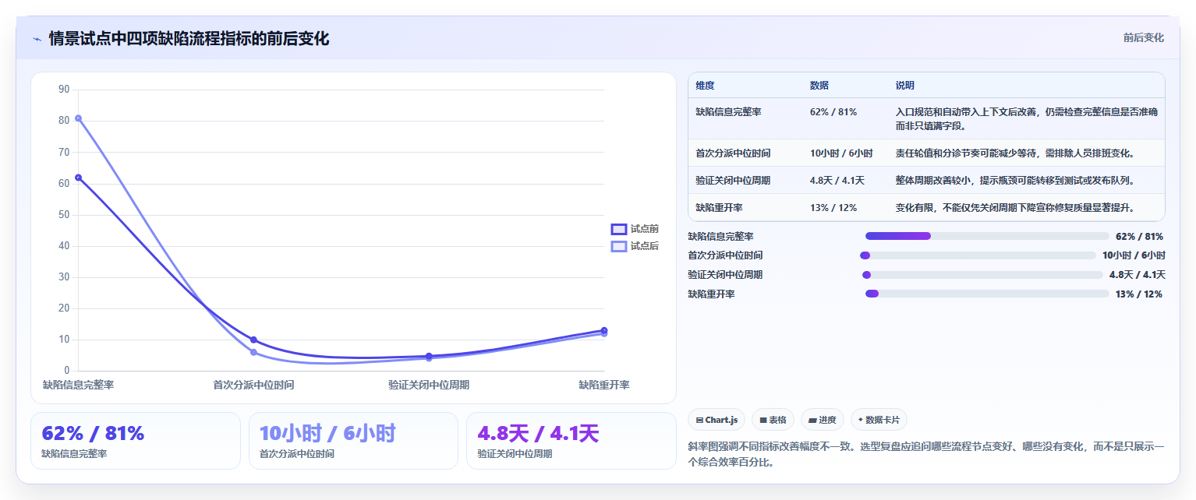The width and height of the screenshot is (1196, 500).
Task: Click table data cell 13% / 12%
Action: tap(833, 208)
